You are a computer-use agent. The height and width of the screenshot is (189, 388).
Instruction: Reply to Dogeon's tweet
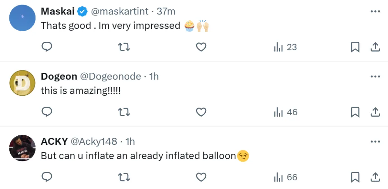point(46,112)
